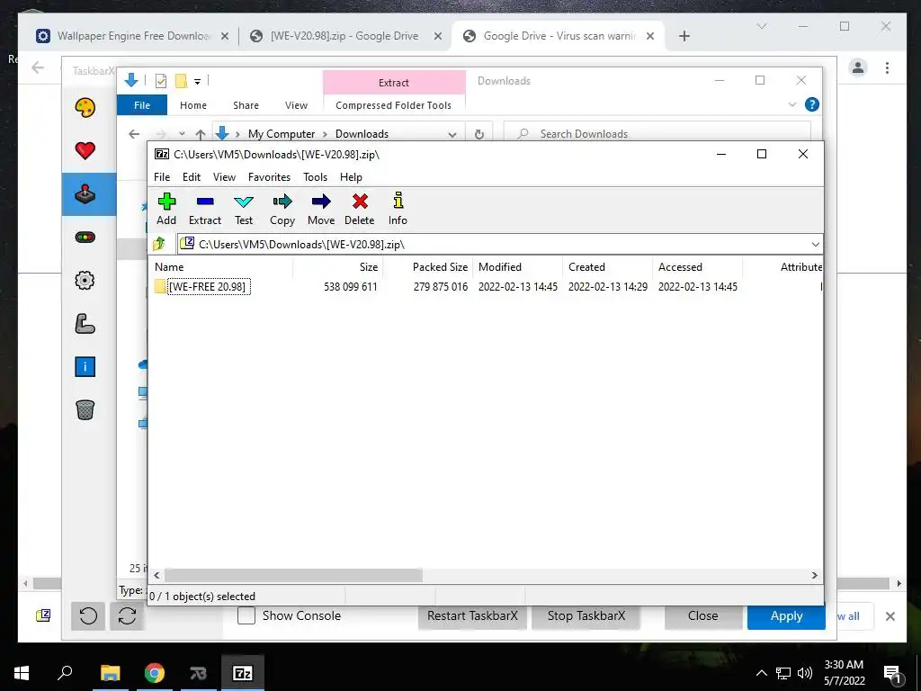This screenshot has width=921, height=691.
Task: Click the Search Downloads field
Action: click(x=657, y=134)
